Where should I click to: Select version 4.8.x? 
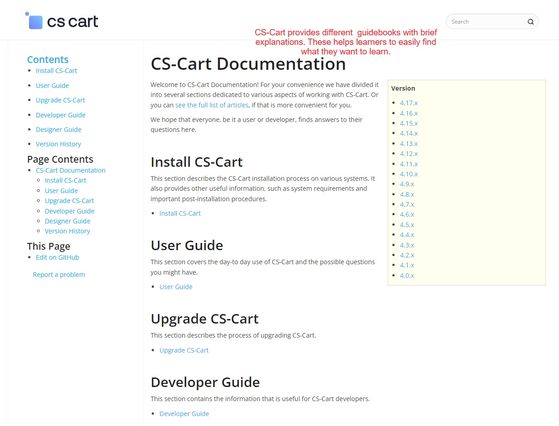click(x=407, y=194)
